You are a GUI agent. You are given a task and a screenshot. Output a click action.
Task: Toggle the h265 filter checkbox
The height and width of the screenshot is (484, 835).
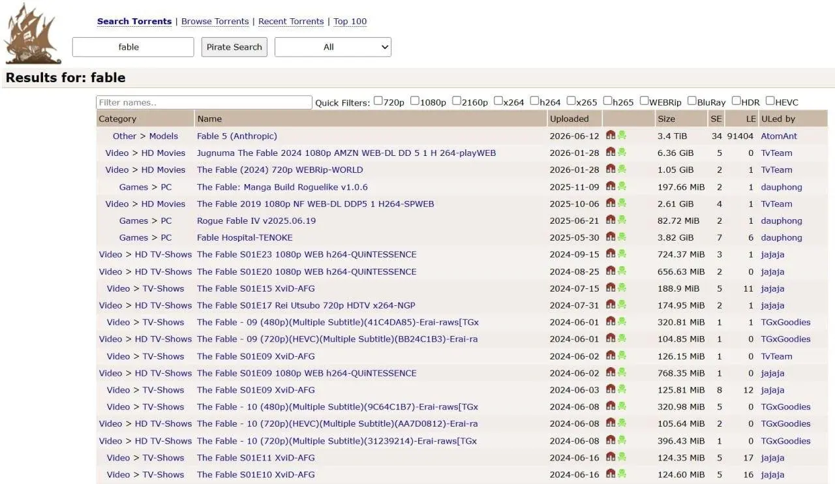click(608, 101)
